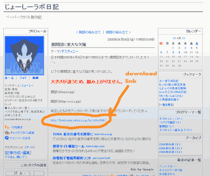
Task: Click the checklist add icon
Action: click(x=7, y=133)
